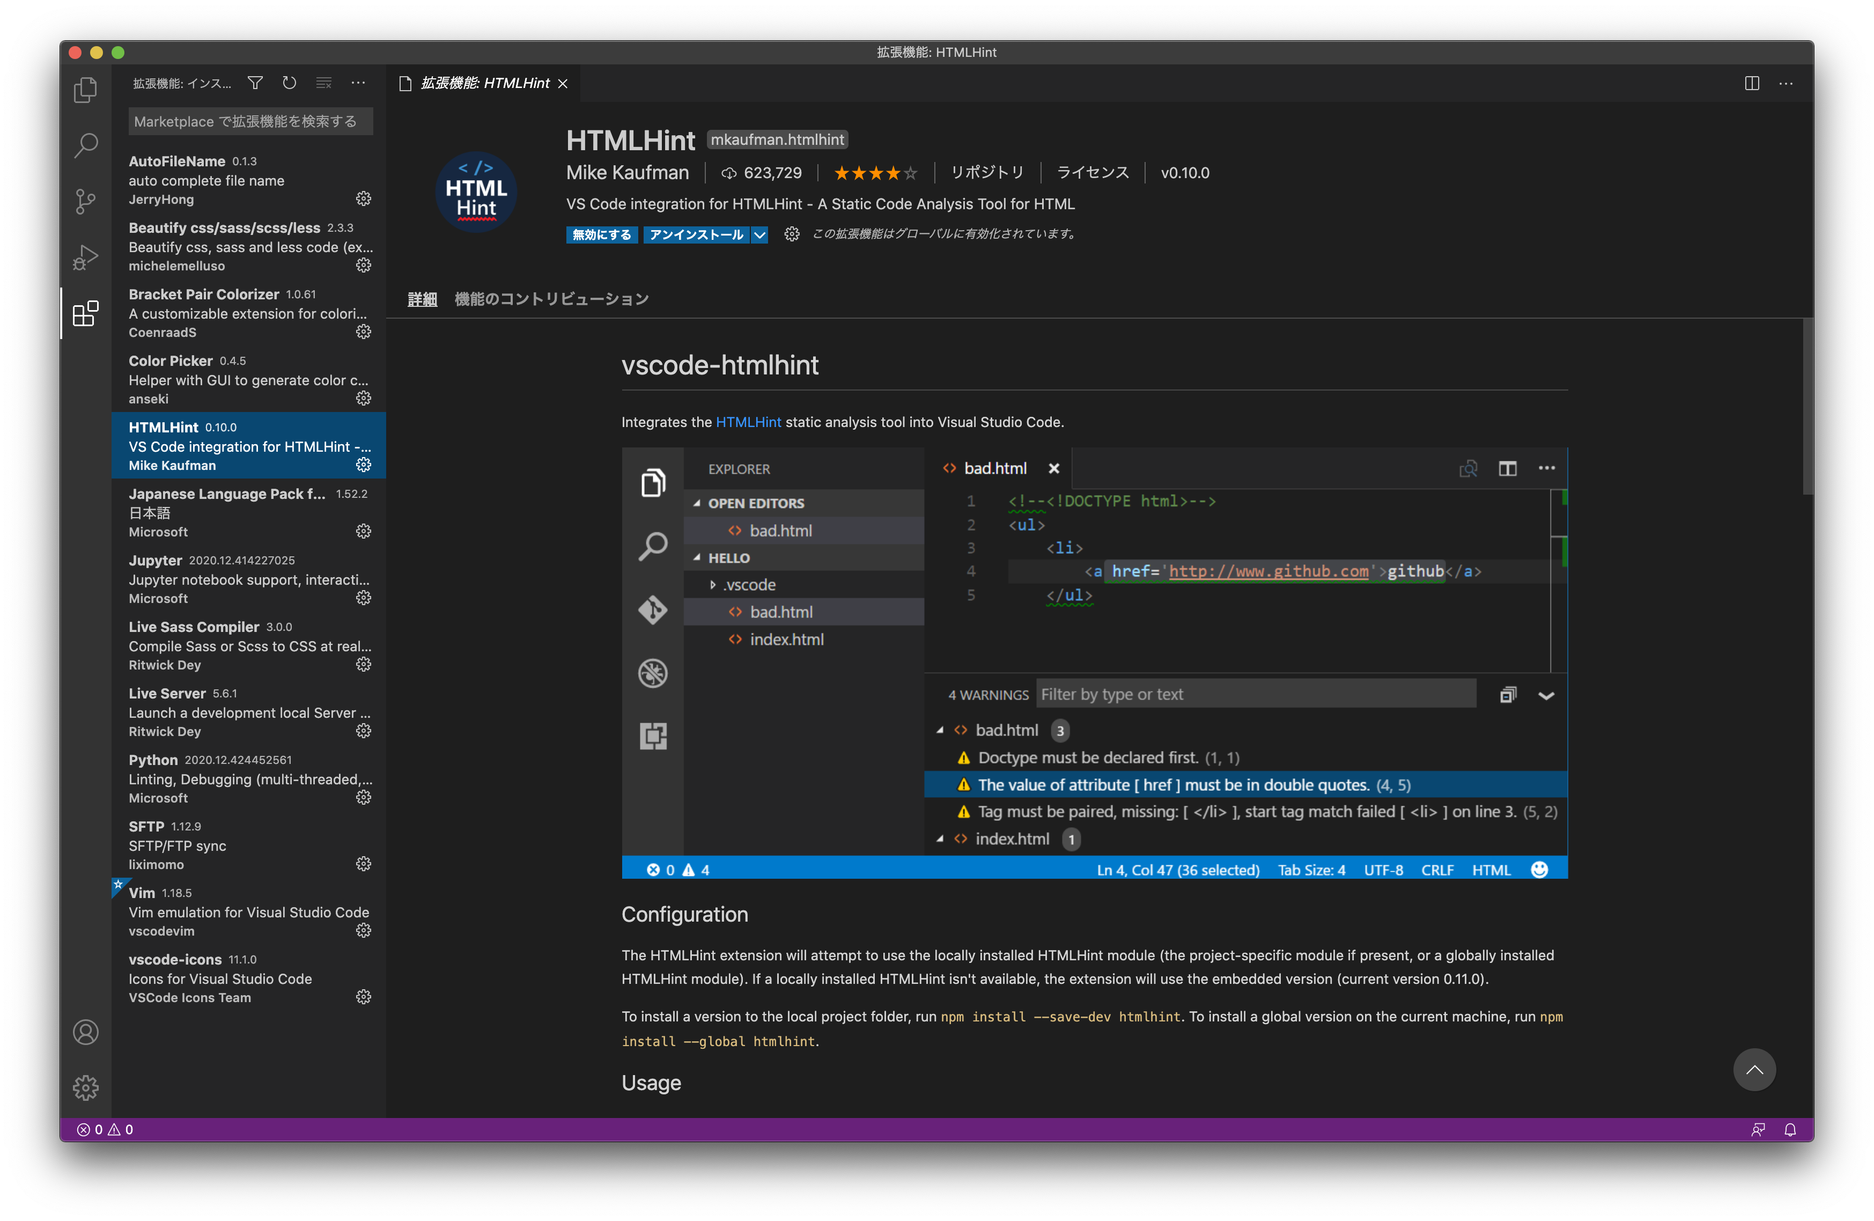This screenshot has width=1874, height=1221.
Task: Select the Python extension entry
Action: click(x=249, y=778)
